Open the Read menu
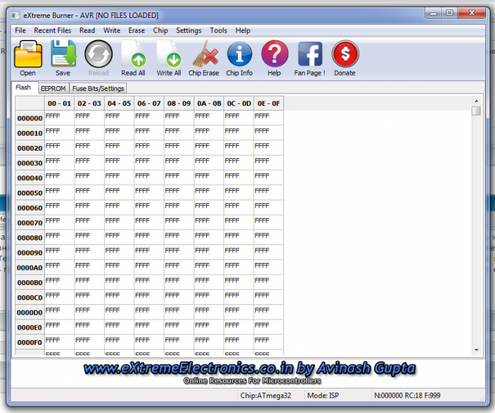 click(87, 30)
